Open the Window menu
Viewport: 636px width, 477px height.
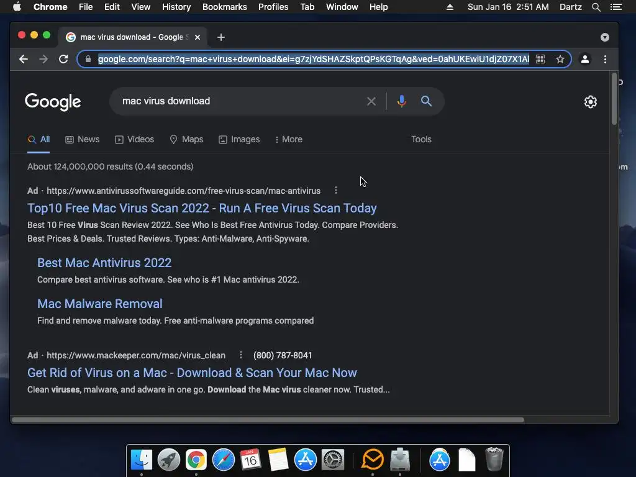tap(342, 7)
